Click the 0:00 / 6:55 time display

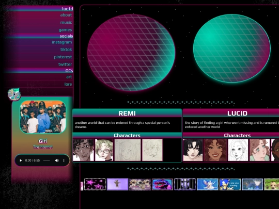(33, 160)
